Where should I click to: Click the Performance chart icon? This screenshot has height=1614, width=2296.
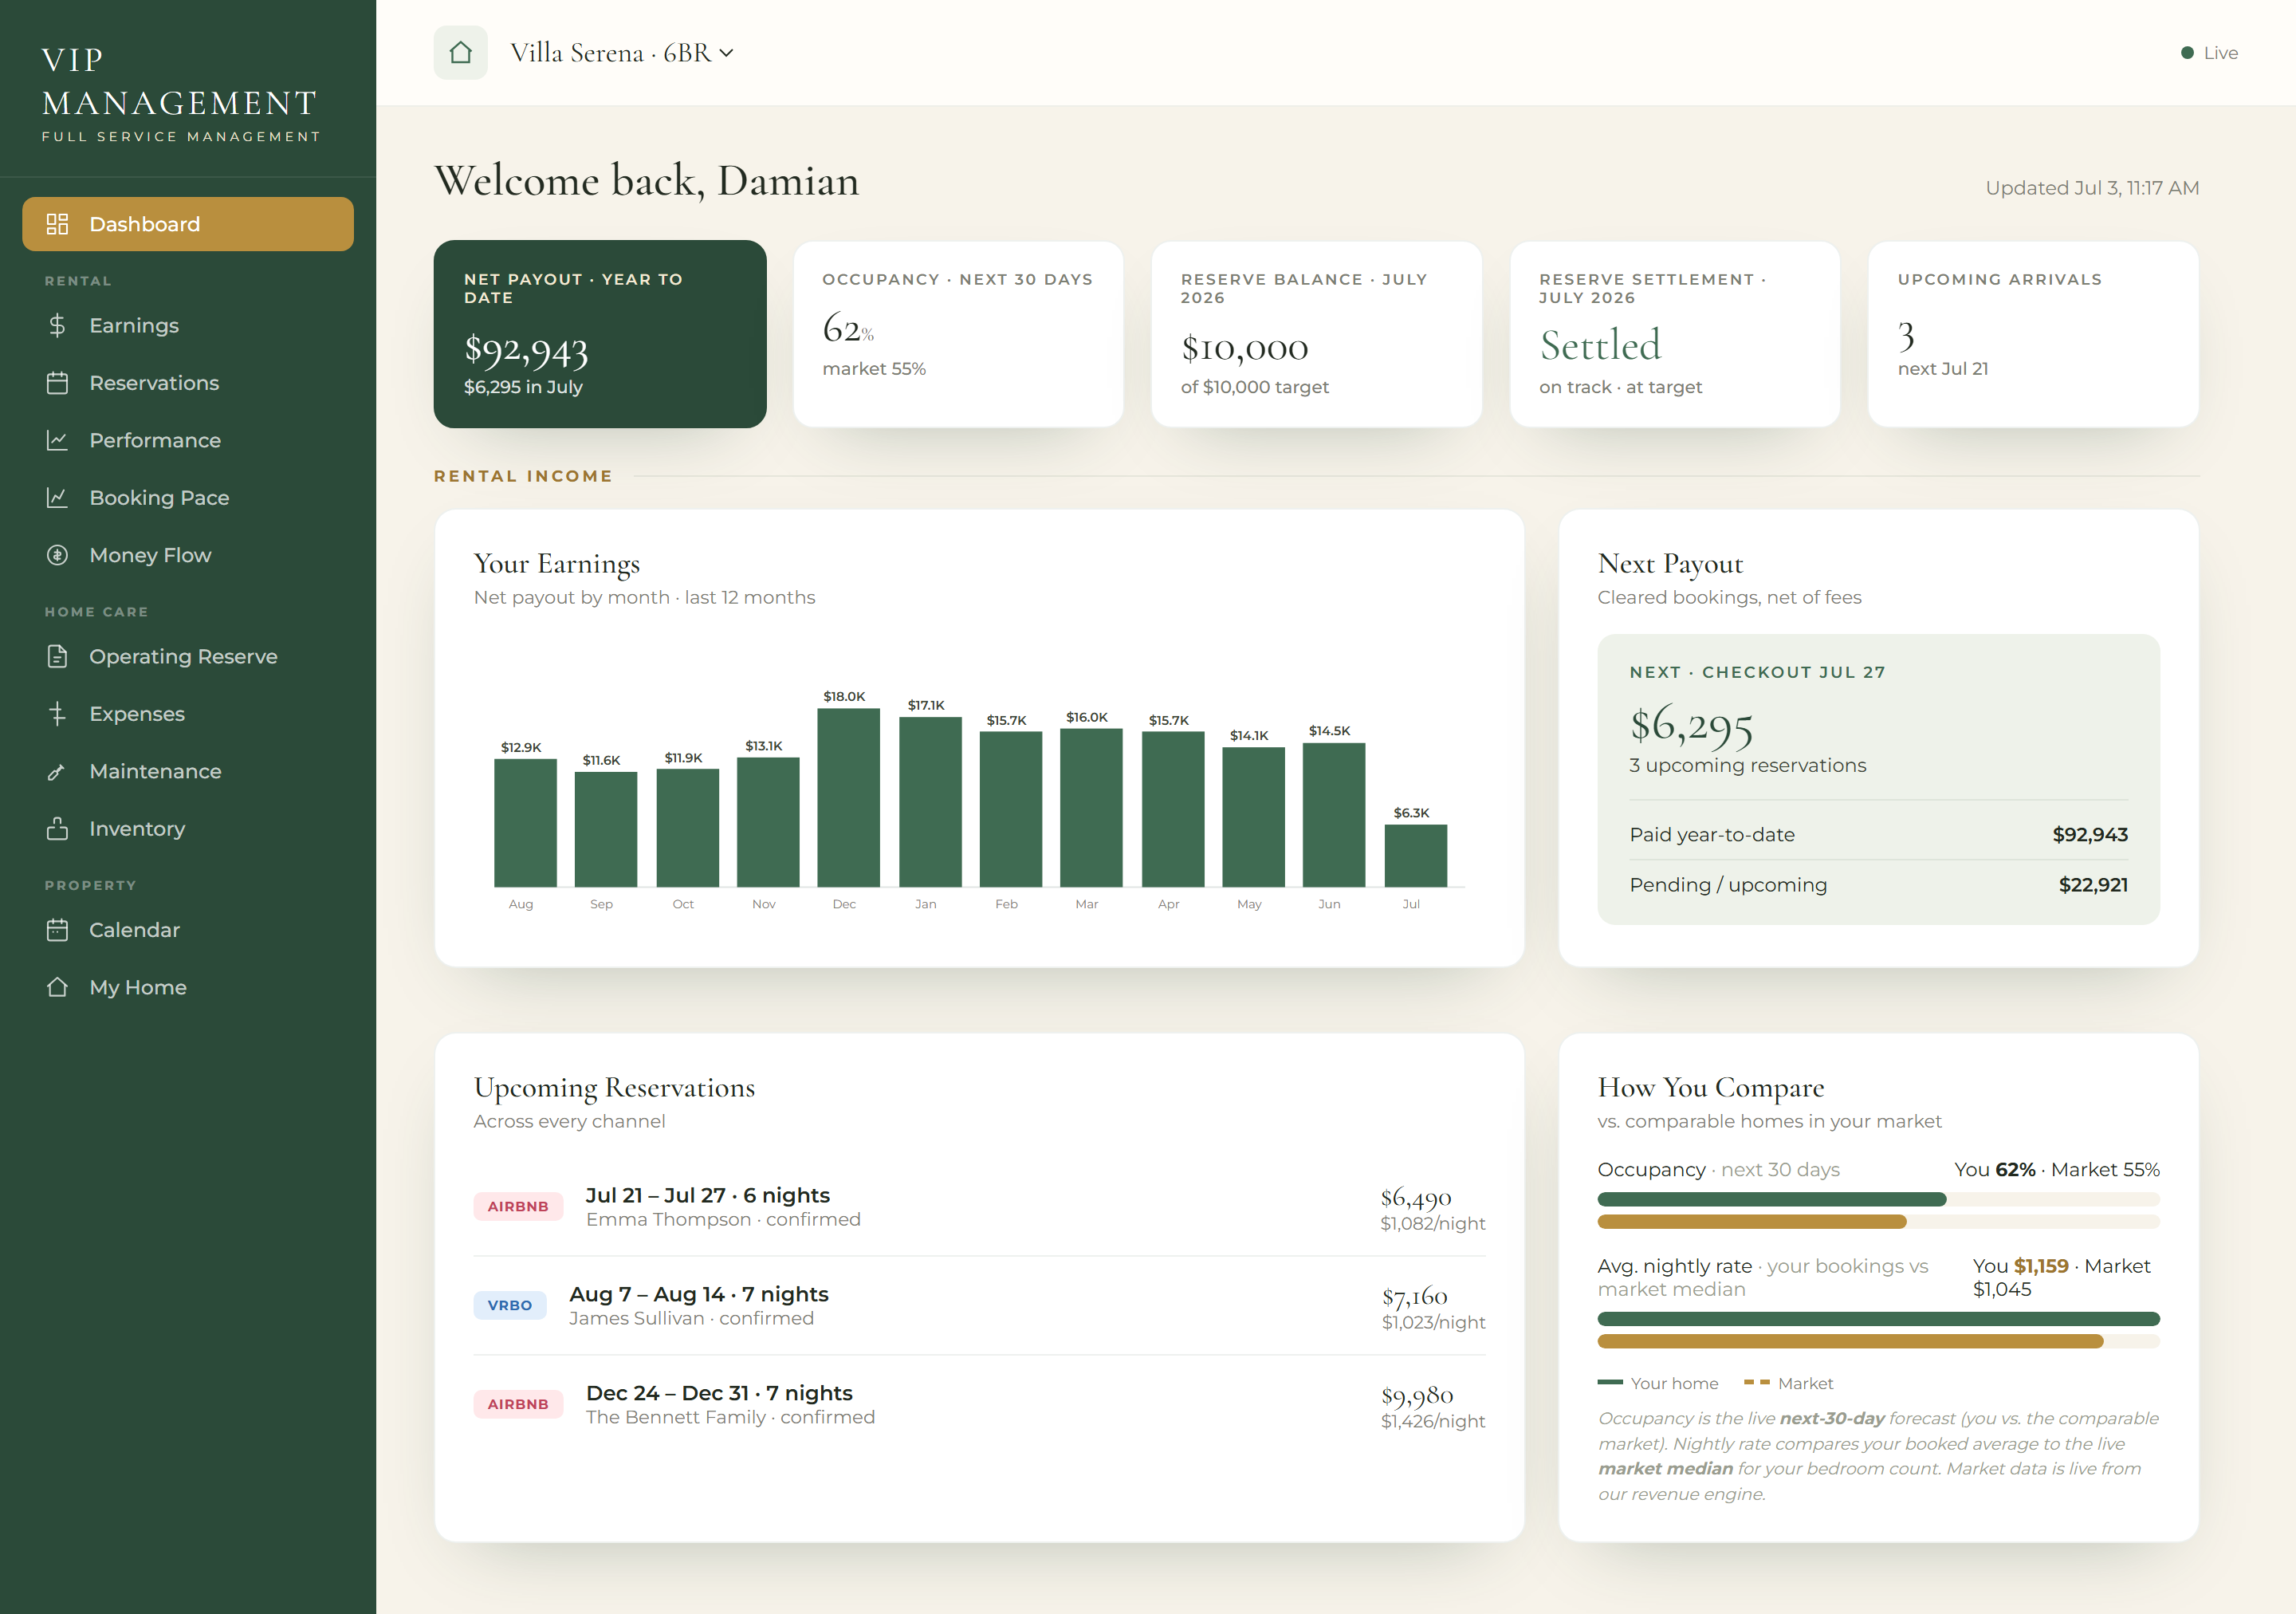coord(57,440)
